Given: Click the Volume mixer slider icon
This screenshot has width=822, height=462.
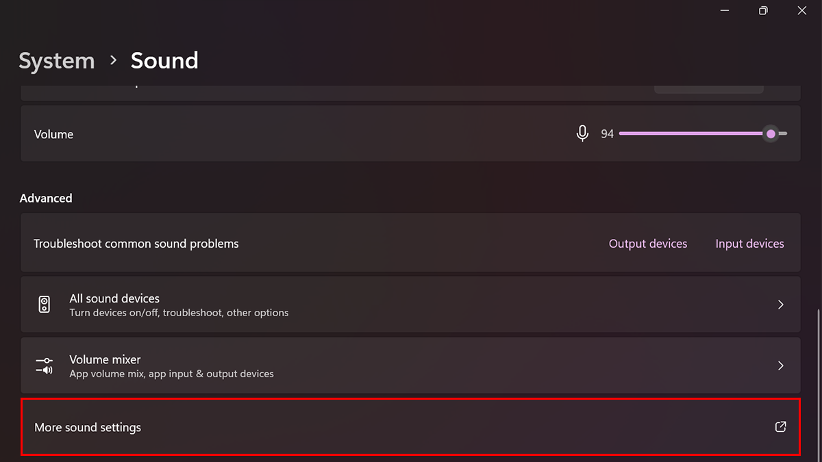Looking at the screenshot, I should tap(45, 365).
